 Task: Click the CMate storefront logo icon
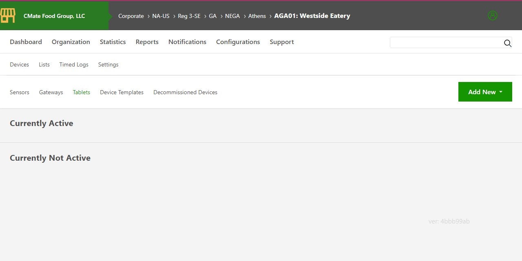tap(8, 15)
